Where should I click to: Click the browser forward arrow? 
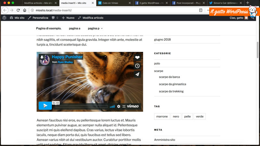click(x=12, y=10)
